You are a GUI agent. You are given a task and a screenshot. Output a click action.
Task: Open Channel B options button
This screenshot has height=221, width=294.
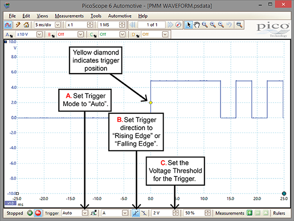point(51,35)
